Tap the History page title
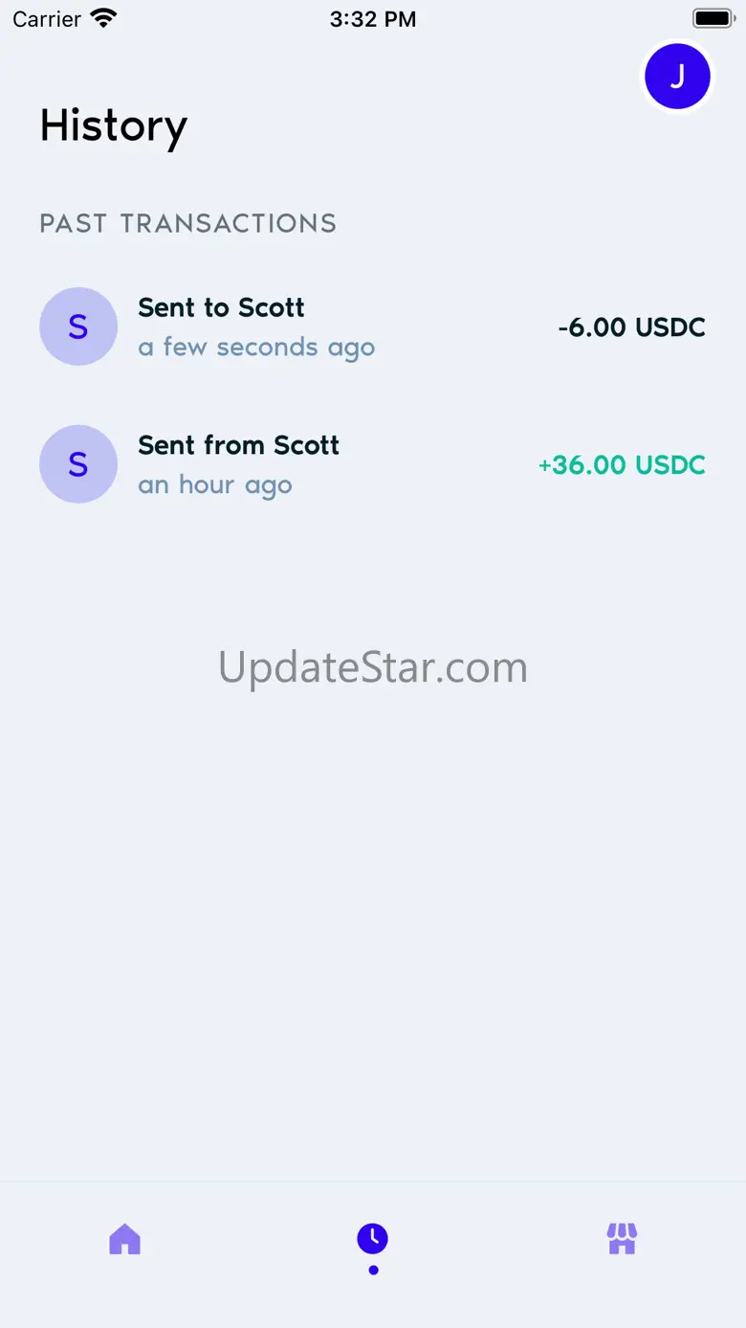 pyautogui.click(x=114, y=126)
